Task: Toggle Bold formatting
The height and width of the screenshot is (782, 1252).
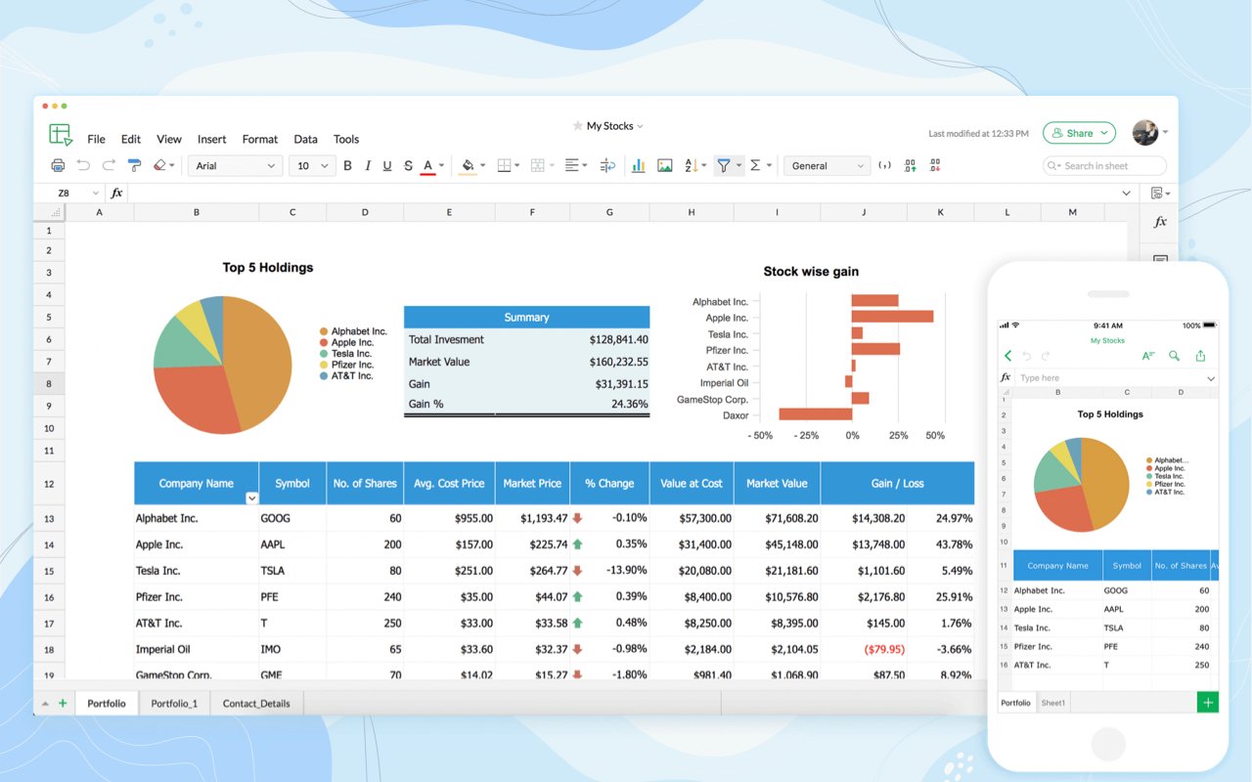Action: click(347, 166)
